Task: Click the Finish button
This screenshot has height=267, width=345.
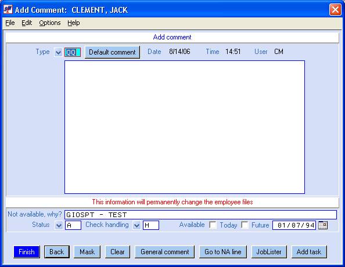Action: pos(27,251)
